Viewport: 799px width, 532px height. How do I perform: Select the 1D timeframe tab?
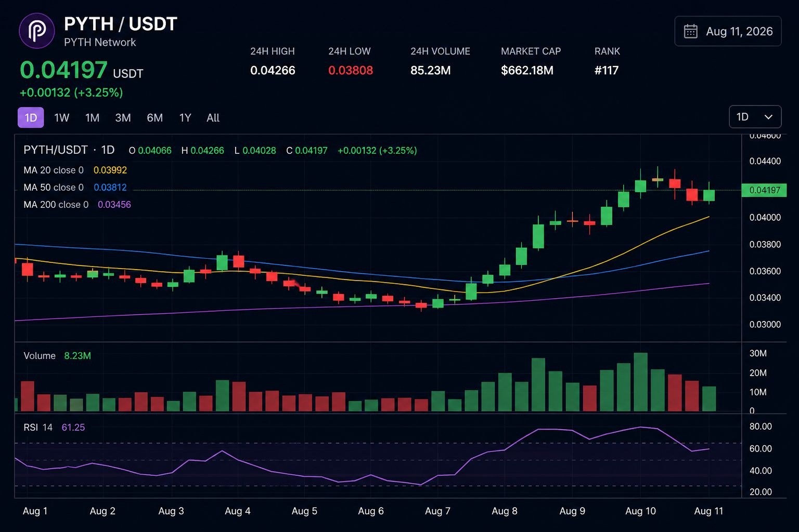pyautogui.click(x=31, y=117)
